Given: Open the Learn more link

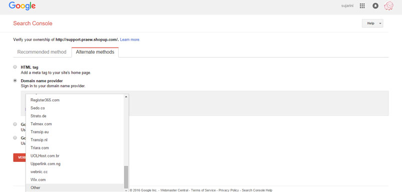Looking at the screenshot, I should point(130,40).
